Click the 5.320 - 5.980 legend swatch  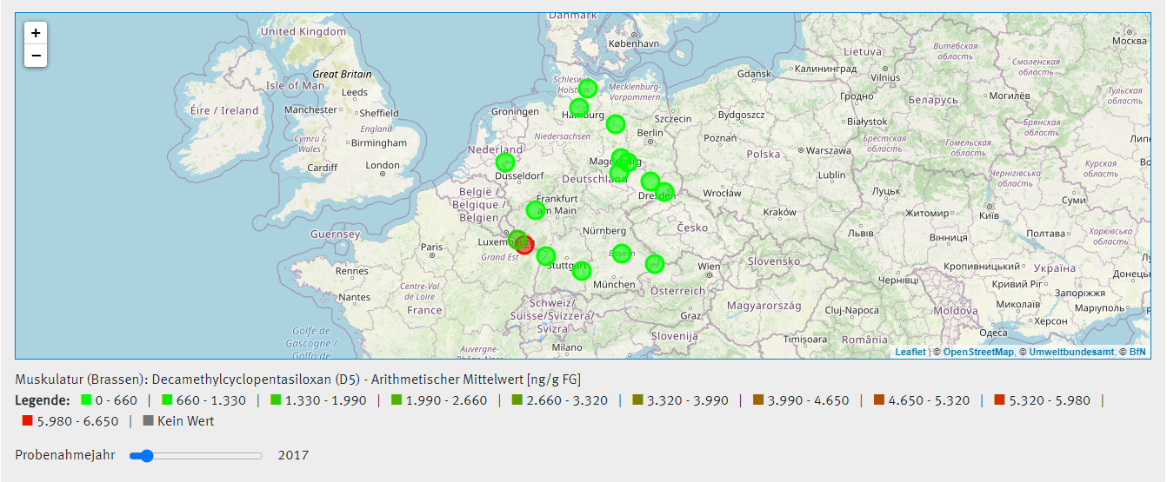[1000, 400]
